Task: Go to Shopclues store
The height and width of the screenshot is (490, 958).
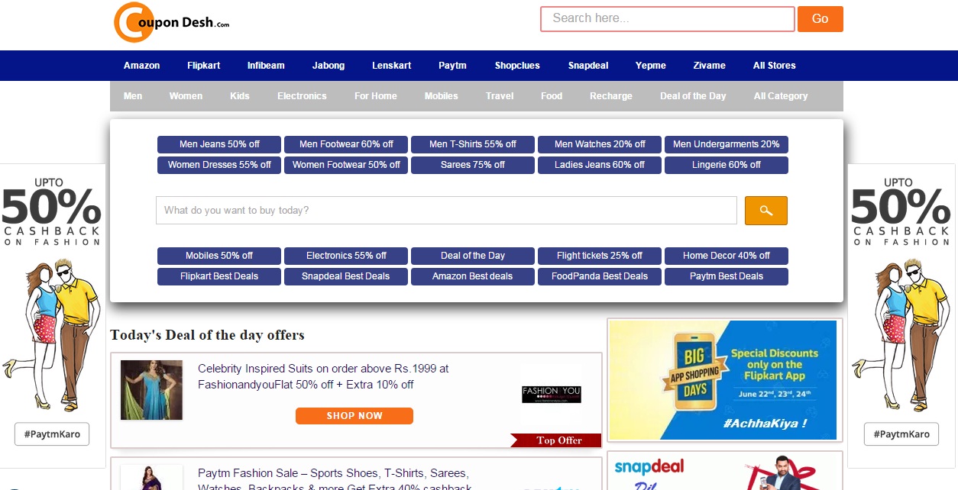Action: coord(517,66)
